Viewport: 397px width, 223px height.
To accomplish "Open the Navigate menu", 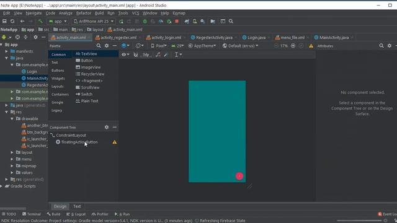I will tap(33, 13).
